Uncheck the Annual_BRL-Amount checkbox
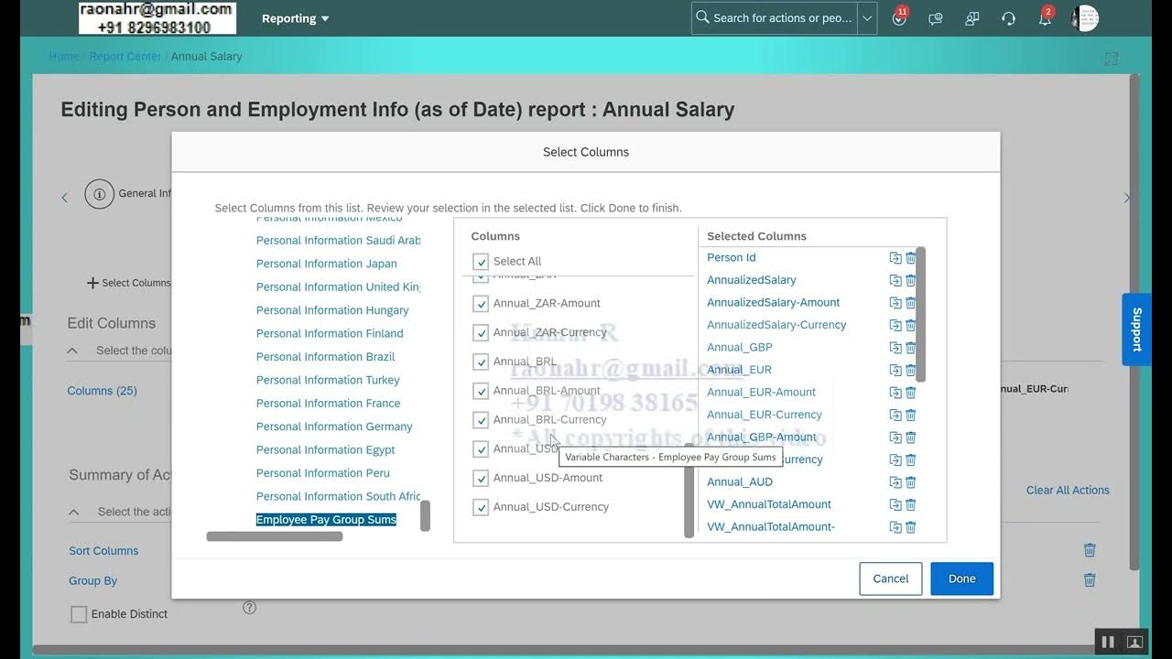Viewport: 1172px width, 659px height. click(481, 392)
